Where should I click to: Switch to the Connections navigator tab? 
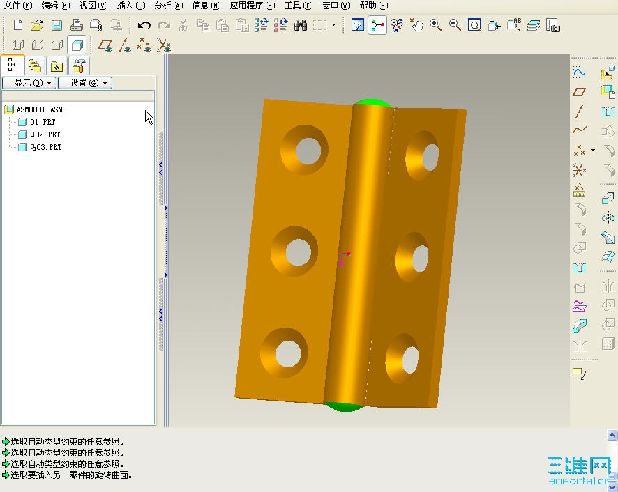click(x=79, y=66)
